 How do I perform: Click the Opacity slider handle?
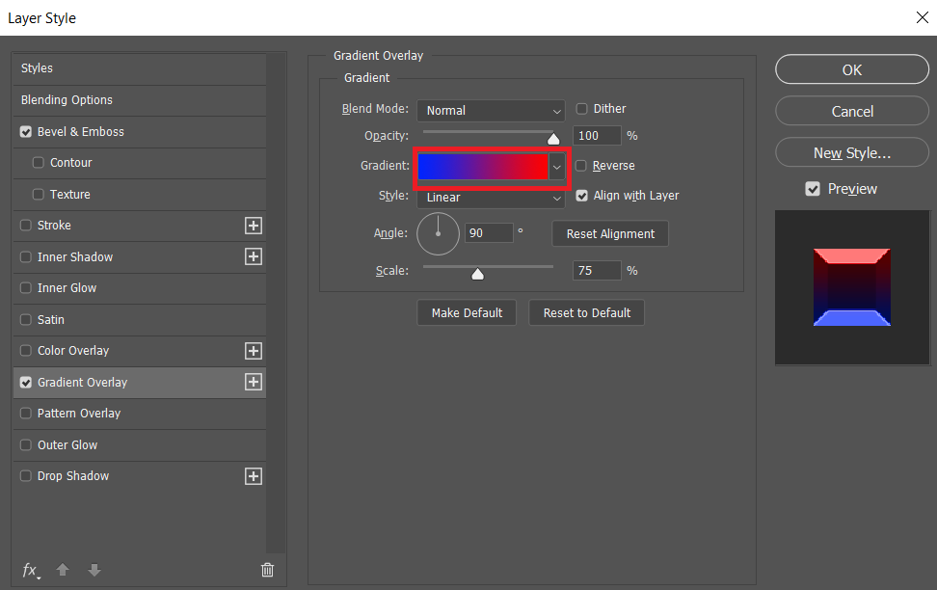pos(553,139)
